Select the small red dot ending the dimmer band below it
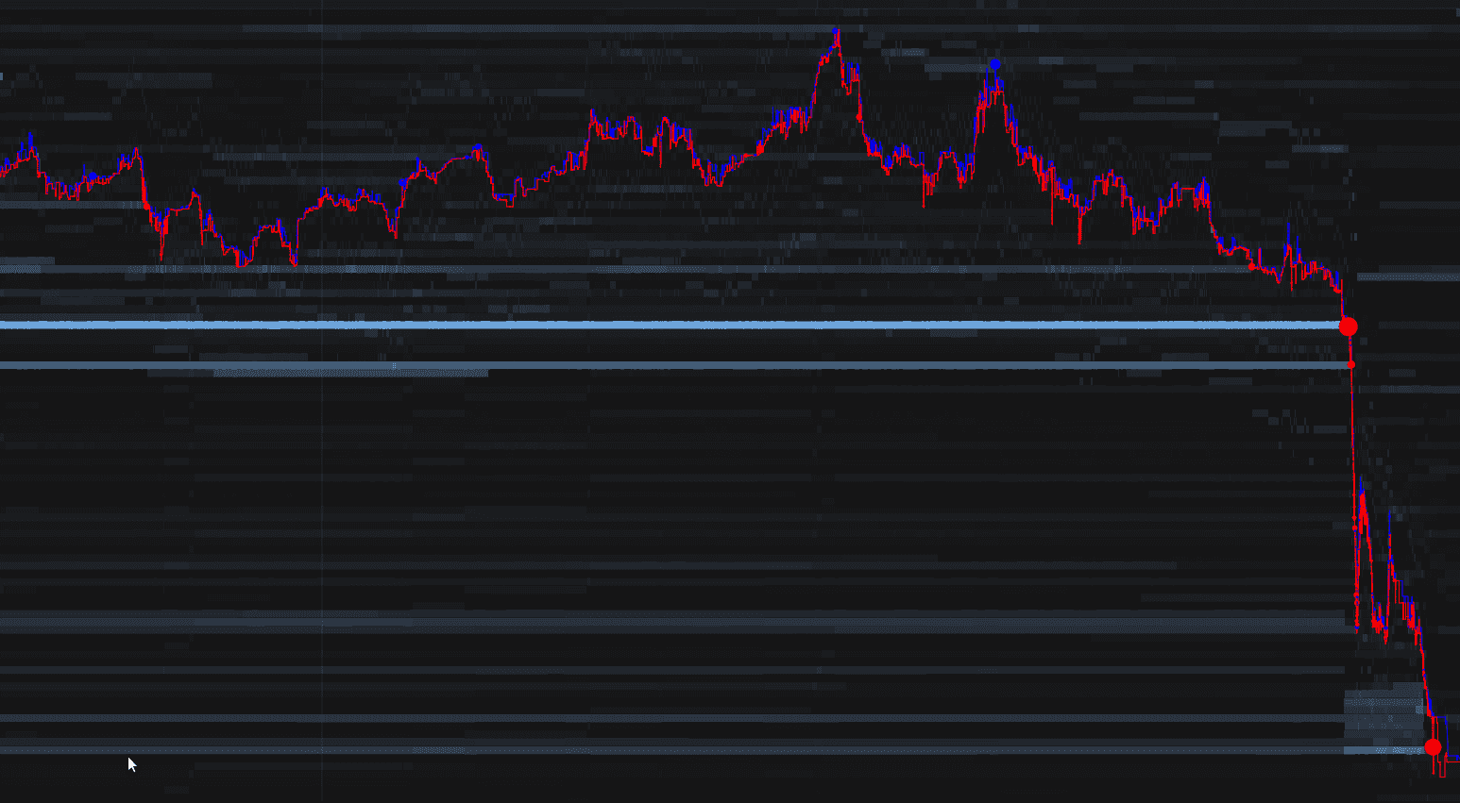 [x=1351, y=364]
